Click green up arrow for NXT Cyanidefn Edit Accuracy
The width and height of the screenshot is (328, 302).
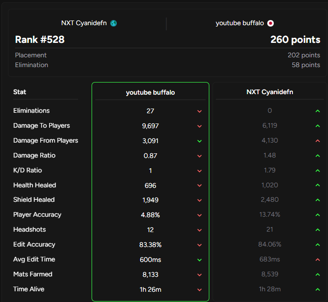[318, 245]
